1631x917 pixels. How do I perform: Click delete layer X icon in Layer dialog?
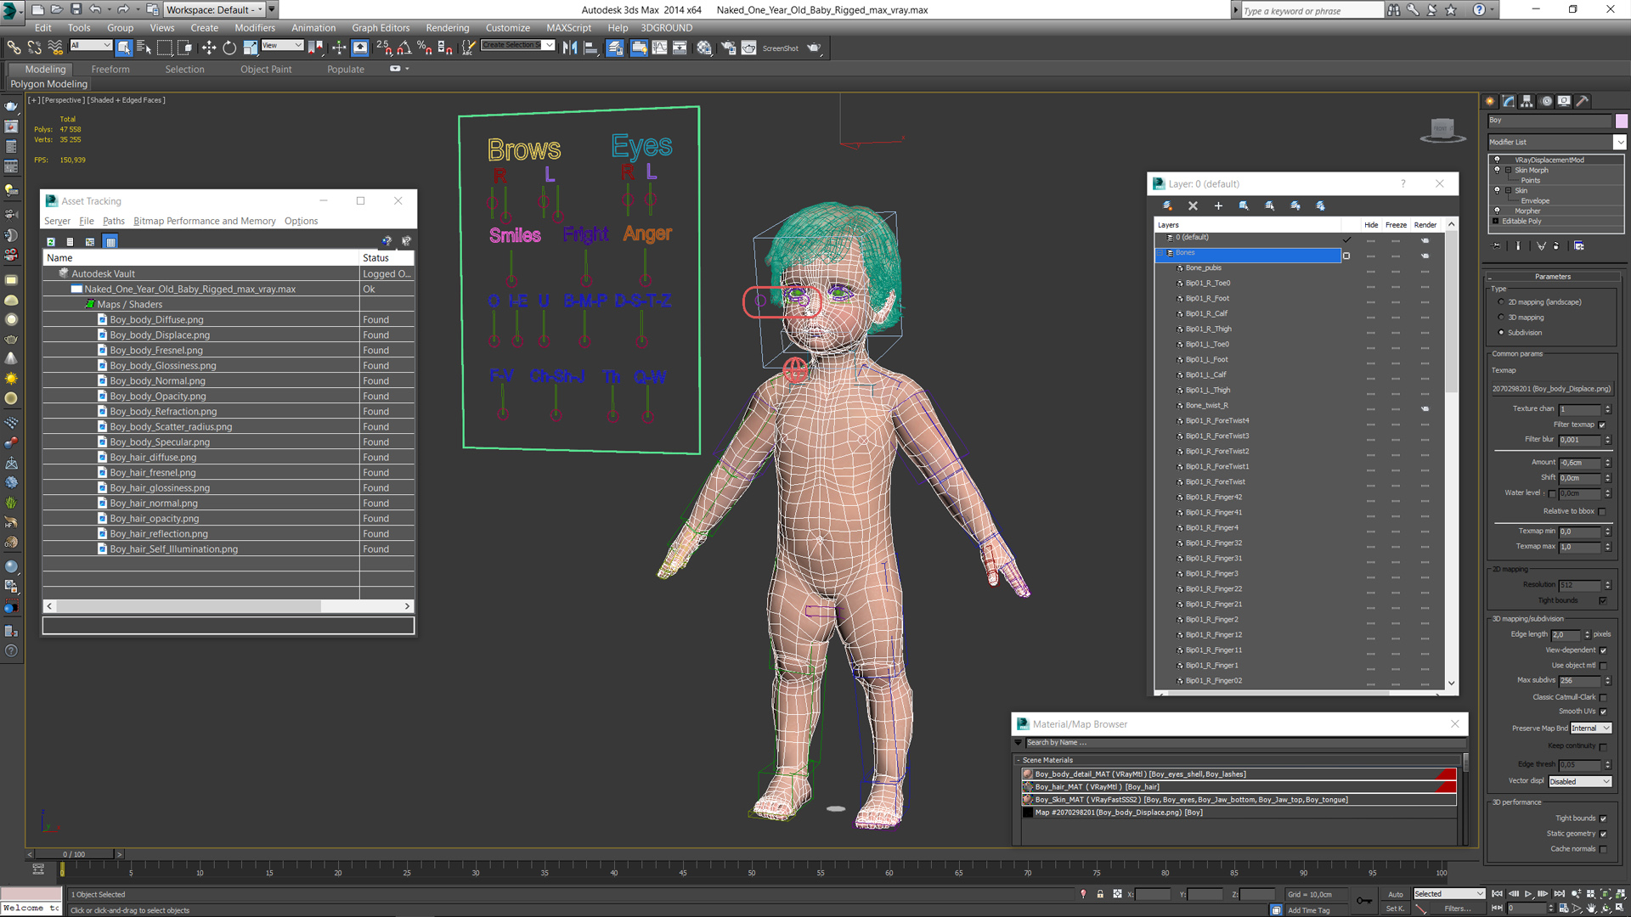tap(1193, 205)
